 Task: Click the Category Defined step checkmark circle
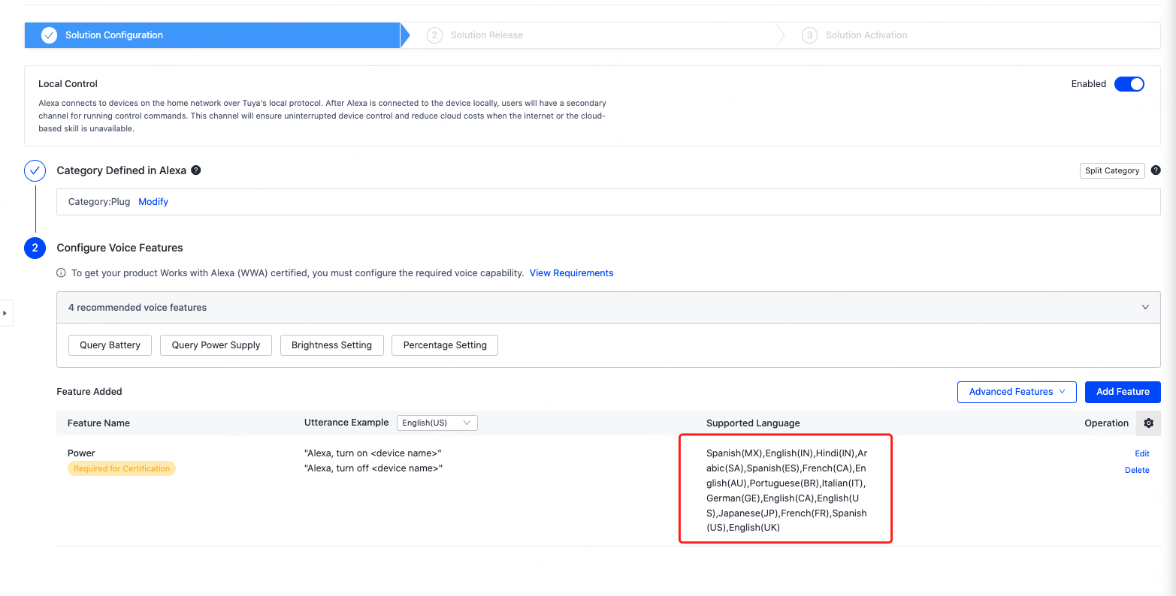click(x=35, y=171)
